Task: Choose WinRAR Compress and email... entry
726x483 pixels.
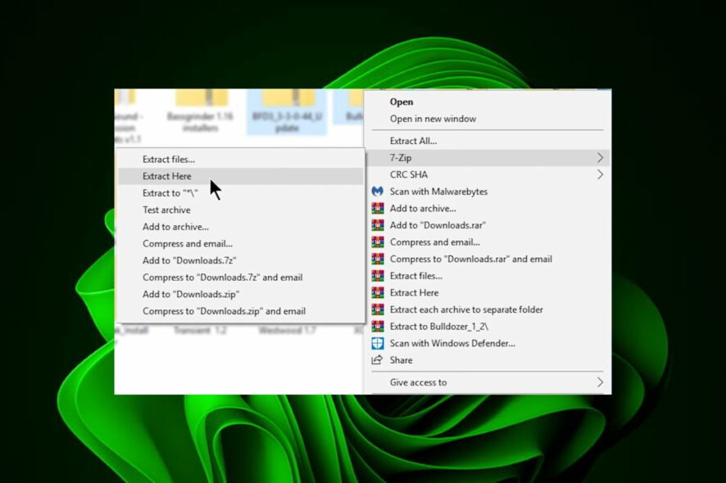Action: click(x=488, y=242)
